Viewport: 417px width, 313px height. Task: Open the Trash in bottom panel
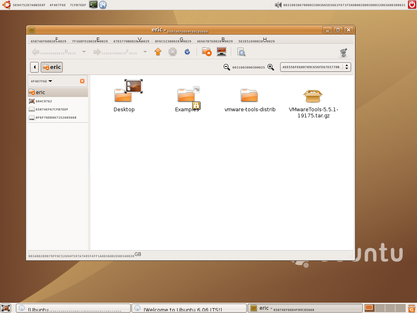pos(412,308)
